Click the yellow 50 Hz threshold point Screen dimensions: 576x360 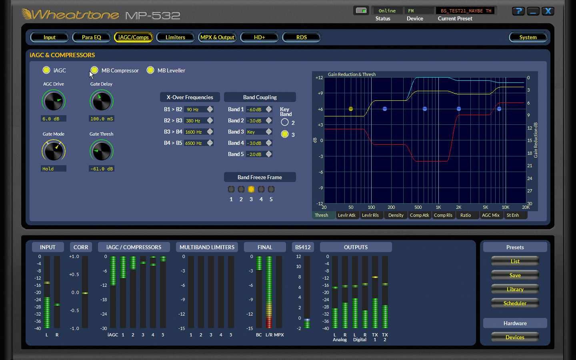tap(351, 109)
